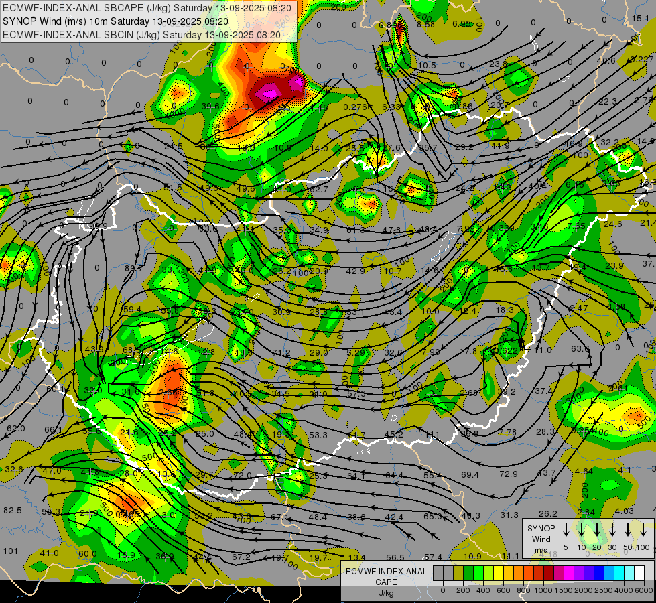Select the bright magenta CAPE legend swatch
This screenshot has width=656, height=603.
click(569, 574)
